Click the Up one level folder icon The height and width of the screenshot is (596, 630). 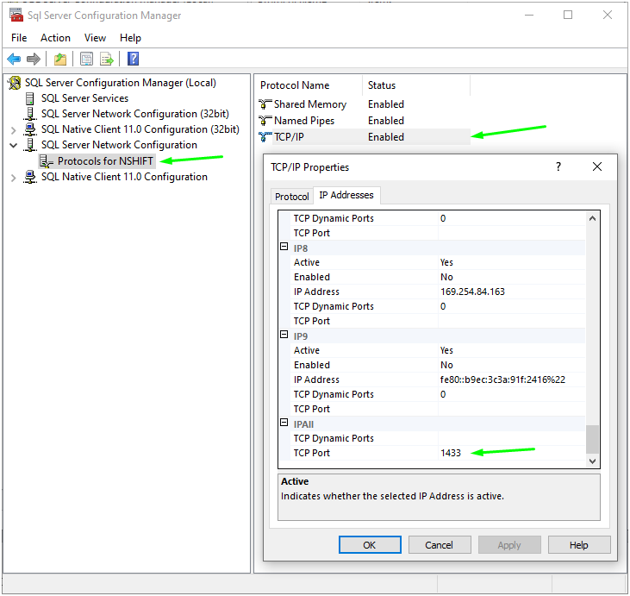(60, 59)
